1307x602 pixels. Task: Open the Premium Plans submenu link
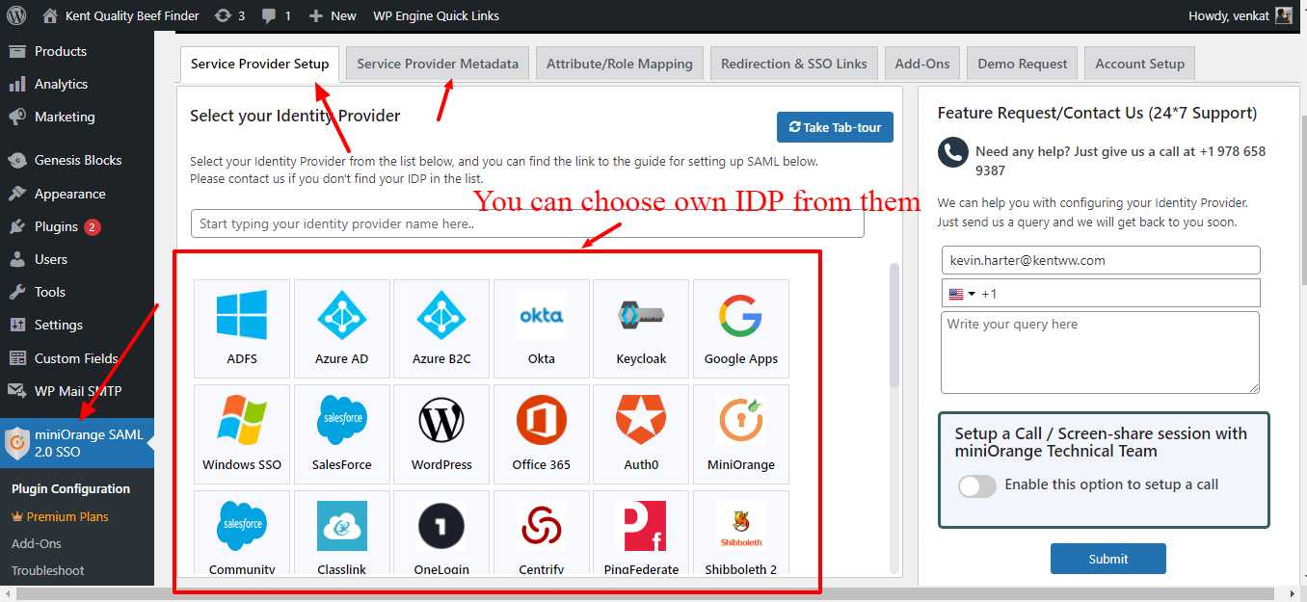[60, 516]
